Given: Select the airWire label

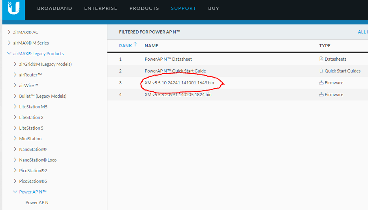Looking at the screenshot, I should tap(28, 85).
